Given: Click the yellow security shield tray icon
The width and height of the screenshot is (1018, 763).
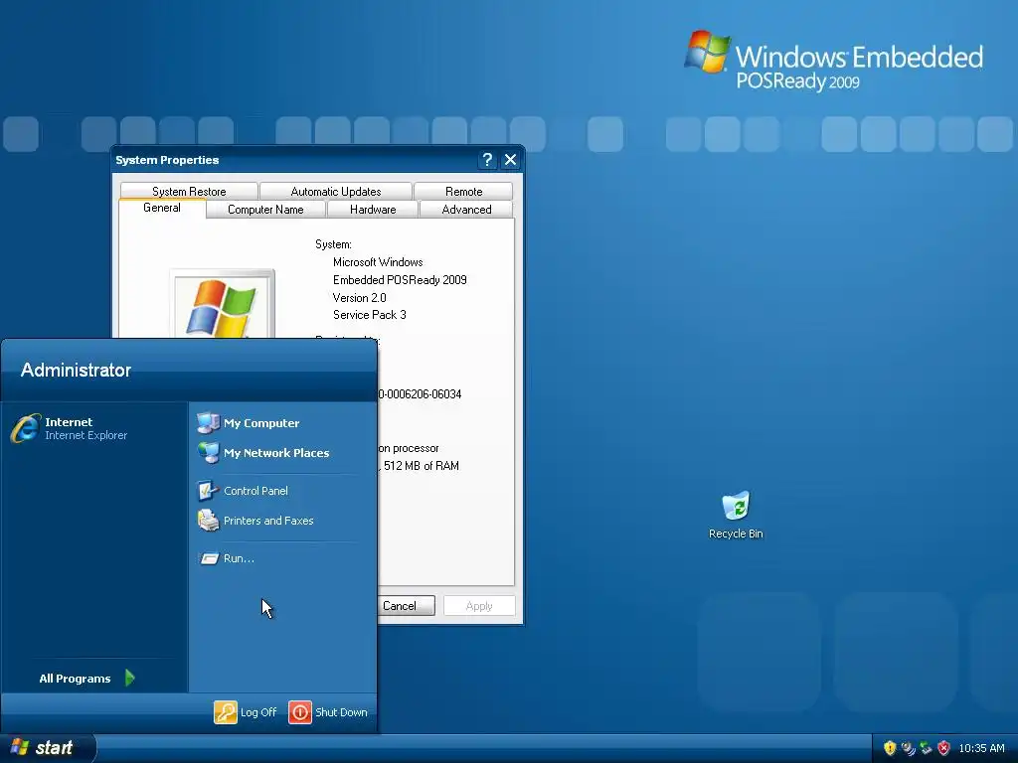Looking at the screenshot, I should pos(890,748).
